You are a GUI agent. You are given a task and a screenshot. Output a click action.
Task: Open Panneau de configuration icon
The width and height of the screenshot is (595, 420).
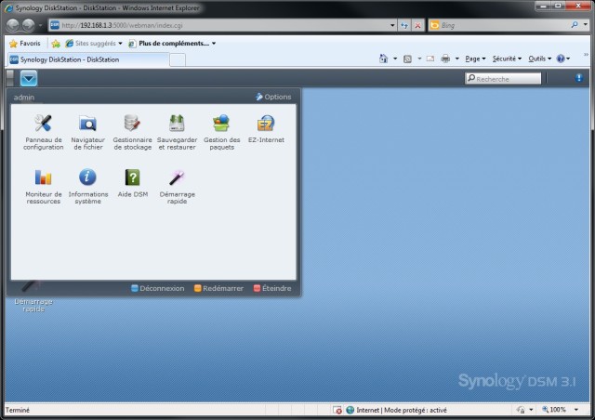click(x=43, y=124)
